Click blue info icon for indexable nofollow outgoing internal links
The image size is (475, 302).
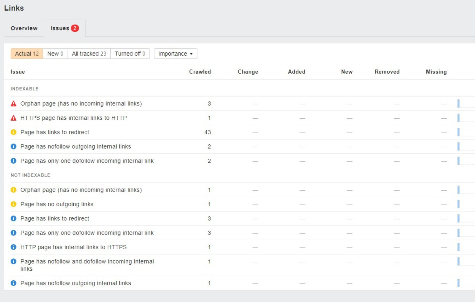13,146
